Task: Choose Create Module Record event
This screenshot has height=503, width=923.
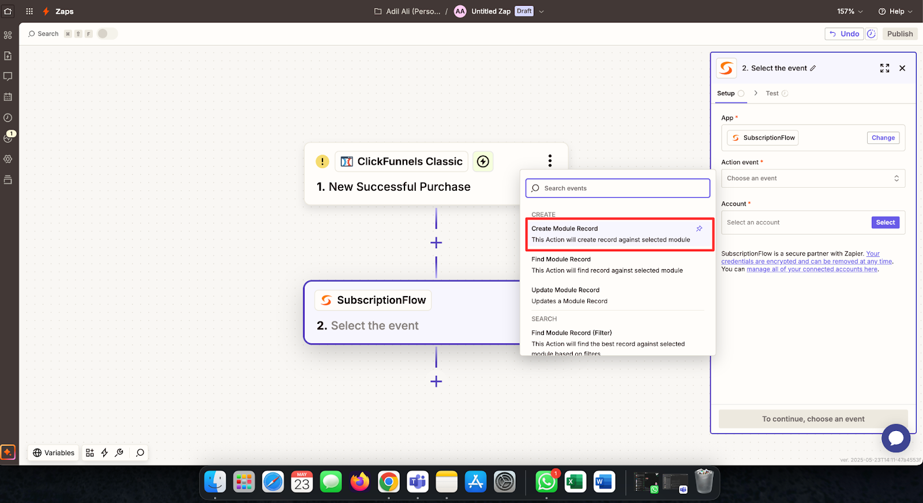Action: click(x=619, y=234)
